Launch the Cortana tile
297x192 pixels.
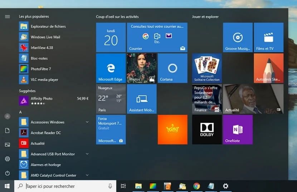coord(172,68)
